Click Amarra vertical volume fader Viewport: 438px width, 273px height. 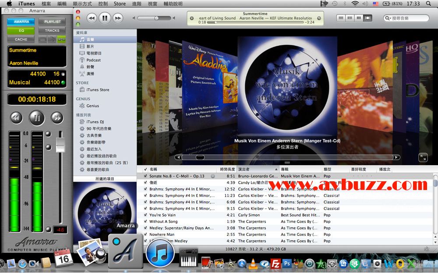(x=60, y=145)
